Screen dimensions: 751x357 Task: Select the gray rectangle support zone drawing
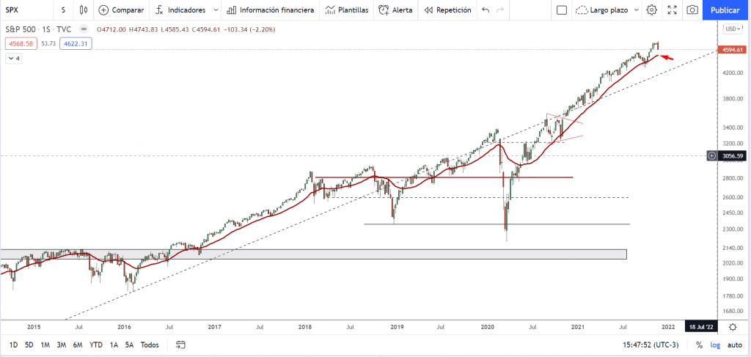(x=313, y=254)
